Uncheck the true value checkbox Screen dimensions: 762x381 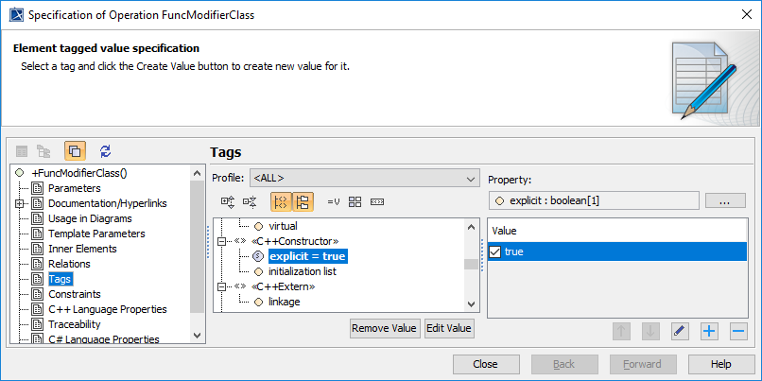[x=496, y=251]
